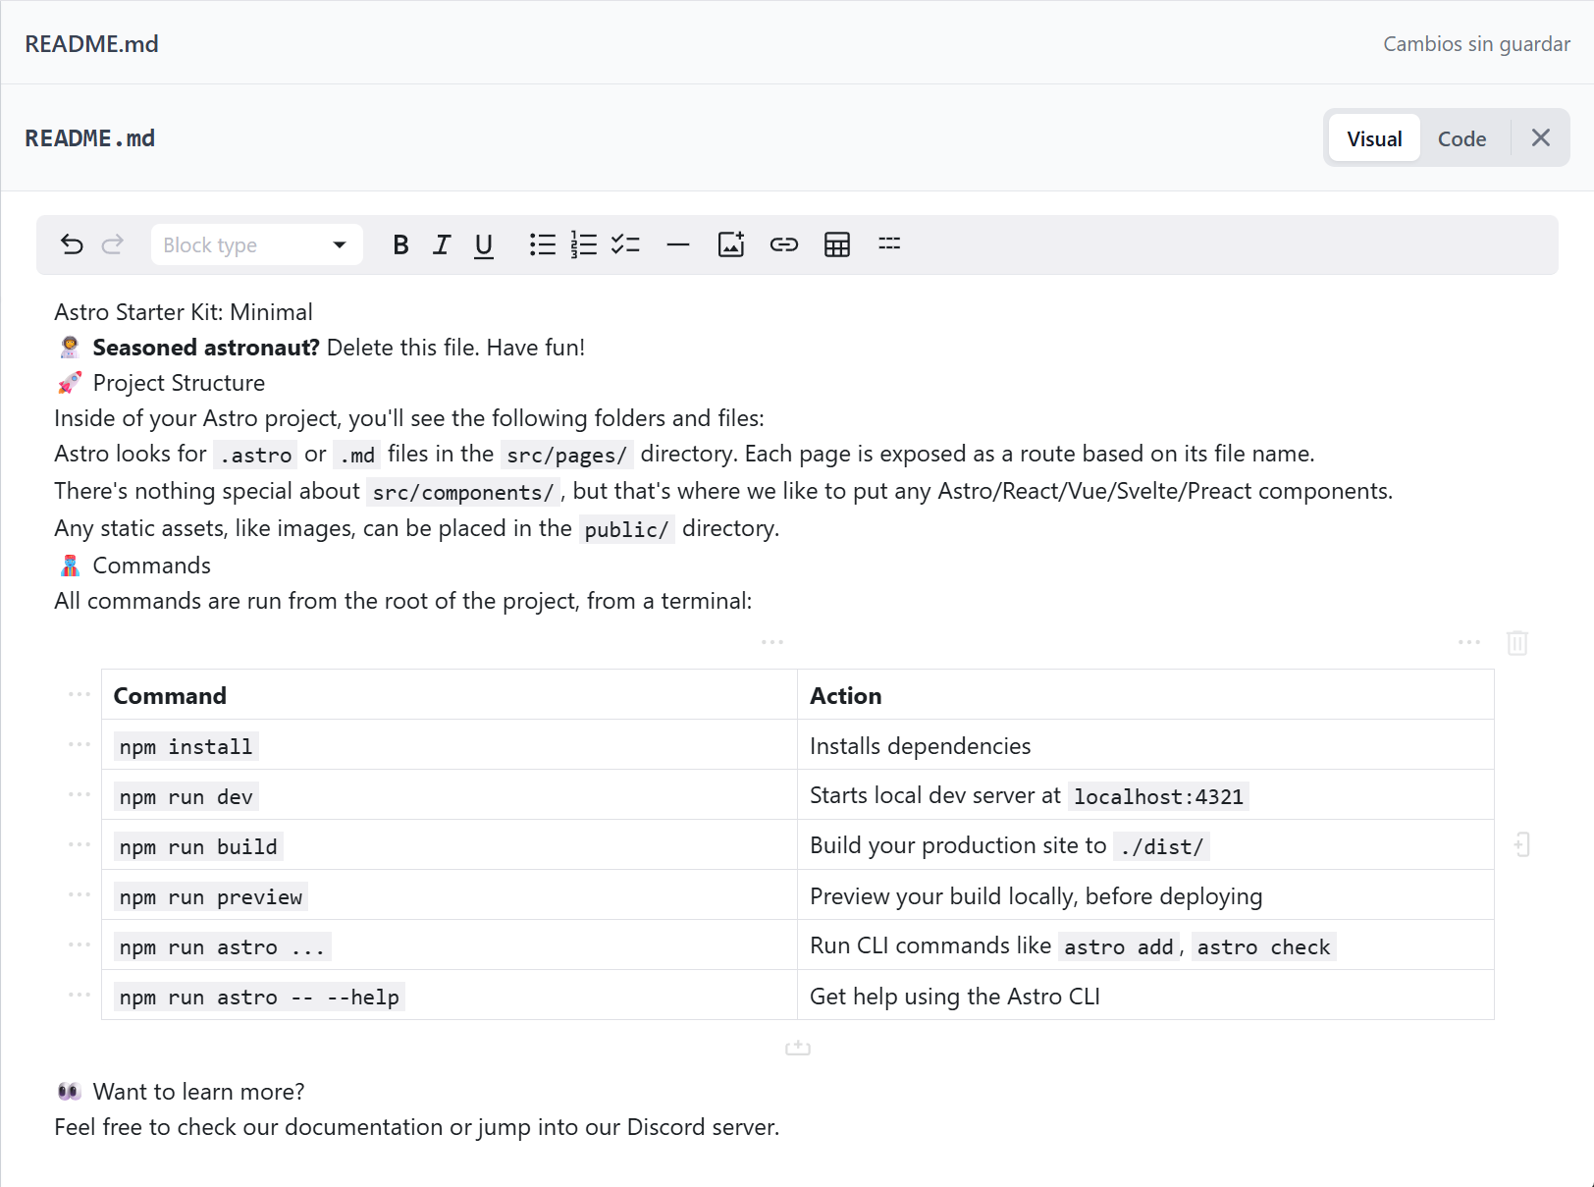Delete the commands table via trash icon
The image size is (1594, 1187).
click(x=1517, y=643)
